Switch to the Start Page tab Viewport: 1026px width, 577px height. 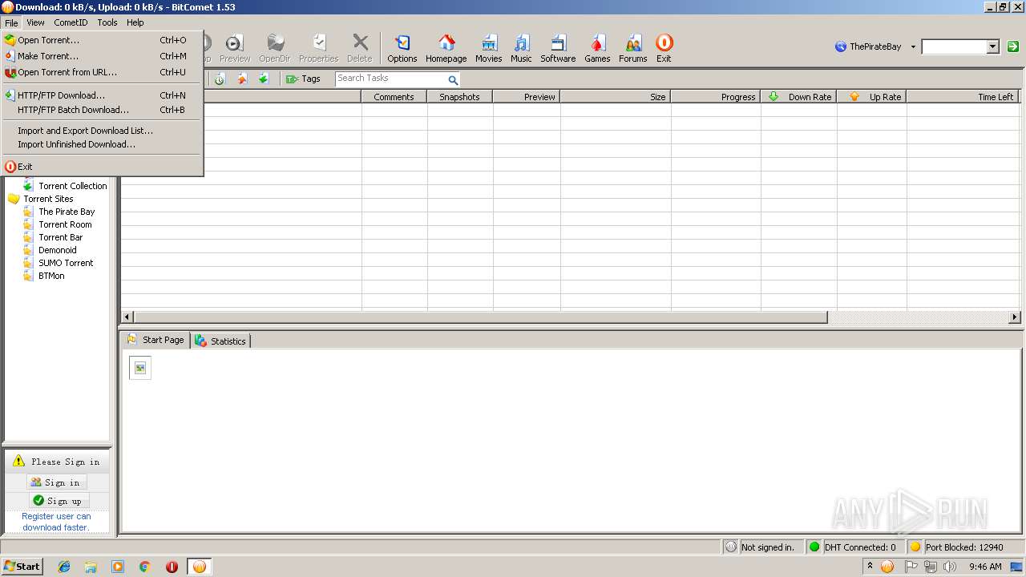pos(156,340)
